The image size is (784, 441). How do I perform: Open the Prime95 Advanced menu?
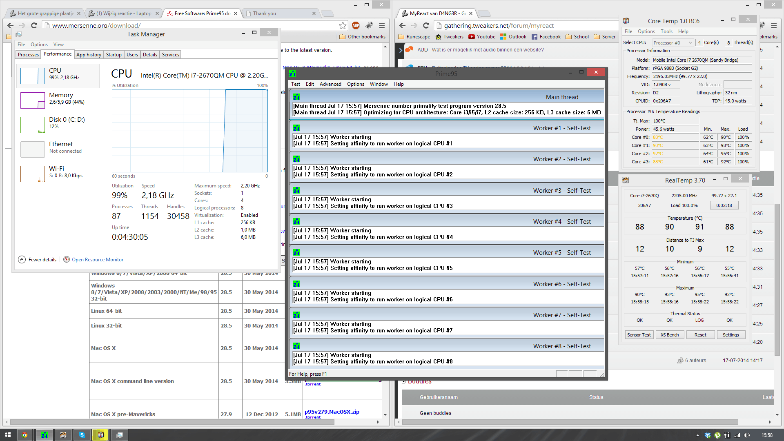(x=330, y=84)
